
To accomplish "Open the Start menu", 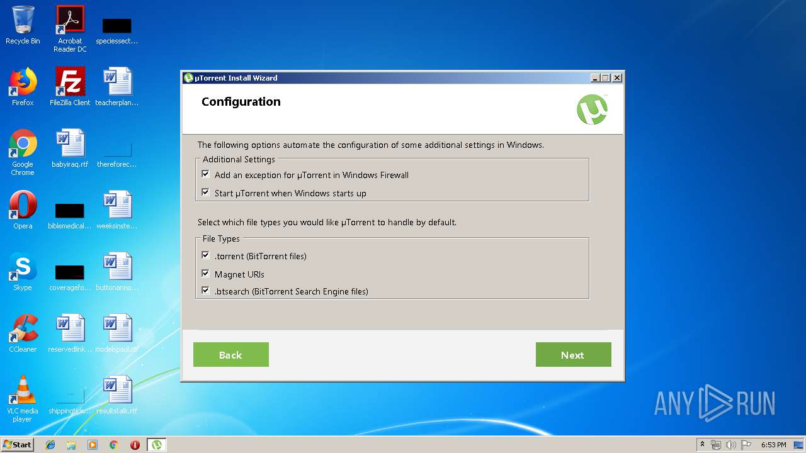I will (x=17, y=445).
